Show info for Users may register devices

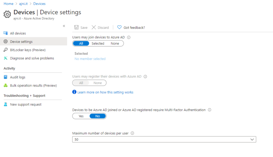tap(145, 77)
